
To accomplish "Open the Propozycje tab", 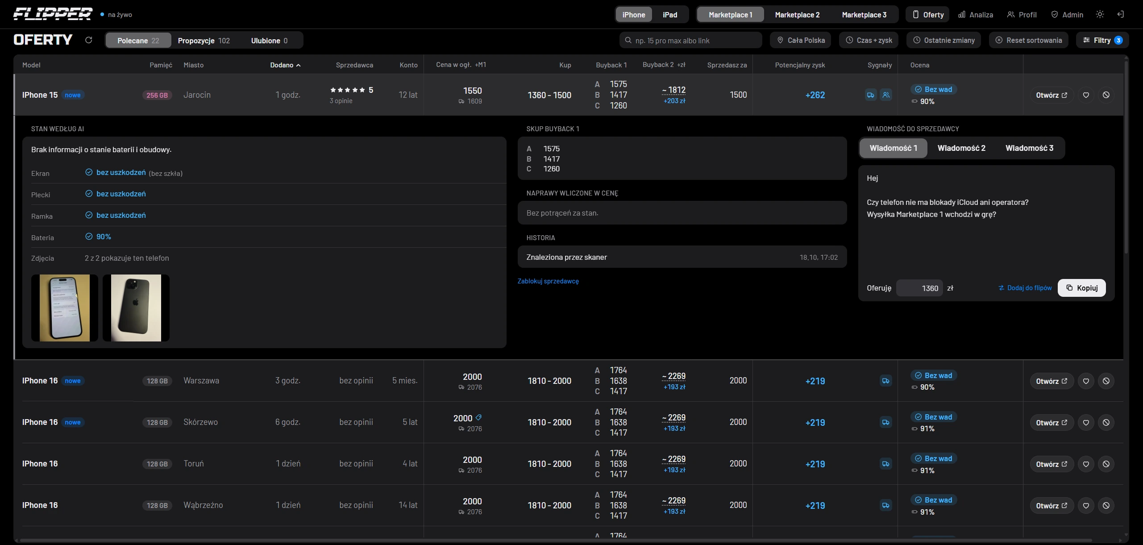I will (204, 41).
